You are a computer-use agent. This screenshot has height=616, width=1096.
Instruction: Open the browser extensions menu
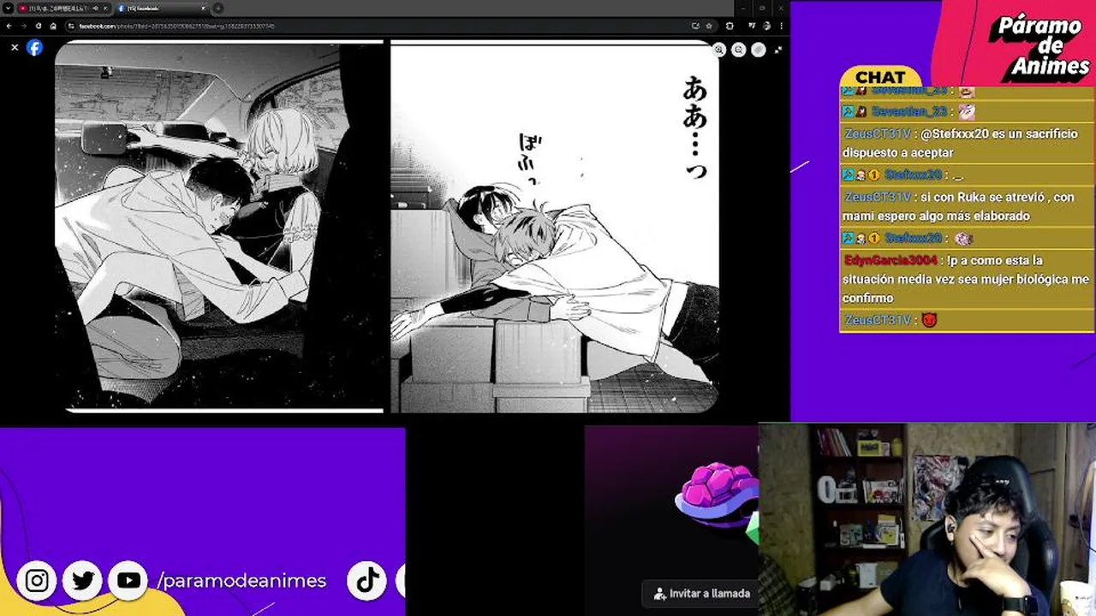pyautogui.click(x=730, y=26)
